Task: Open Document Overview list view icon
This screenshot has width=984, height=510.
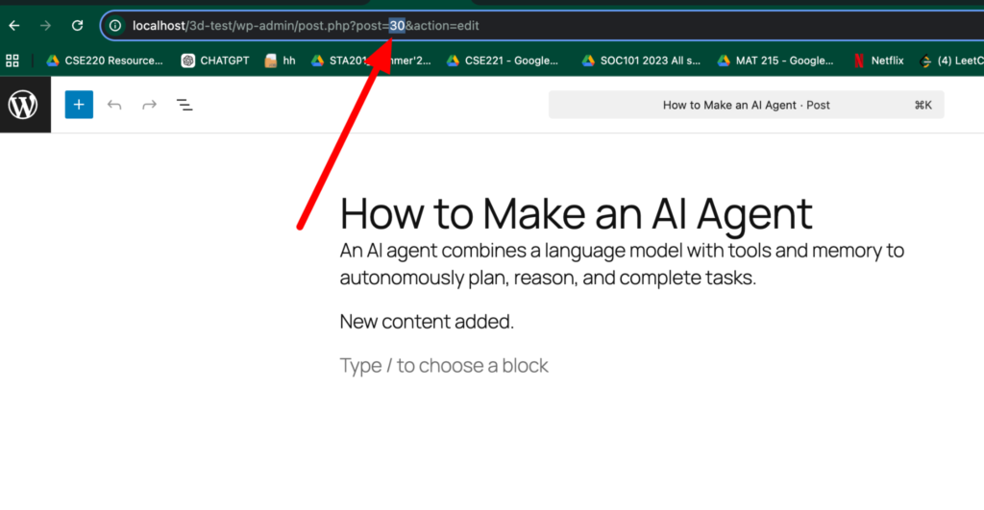Action: point(184,105)
